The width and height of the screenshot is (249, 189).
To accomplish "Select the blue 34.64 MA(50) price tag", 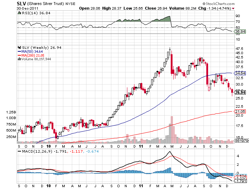I will click(x=240, y=73).
